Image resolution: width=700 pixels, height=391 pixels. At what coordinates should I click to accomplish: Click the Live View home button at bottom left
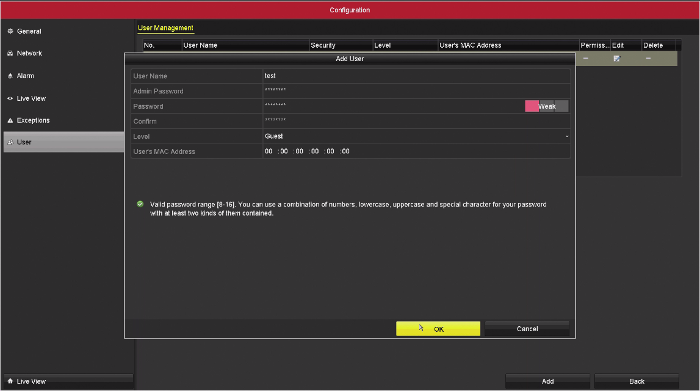point(68,381)
